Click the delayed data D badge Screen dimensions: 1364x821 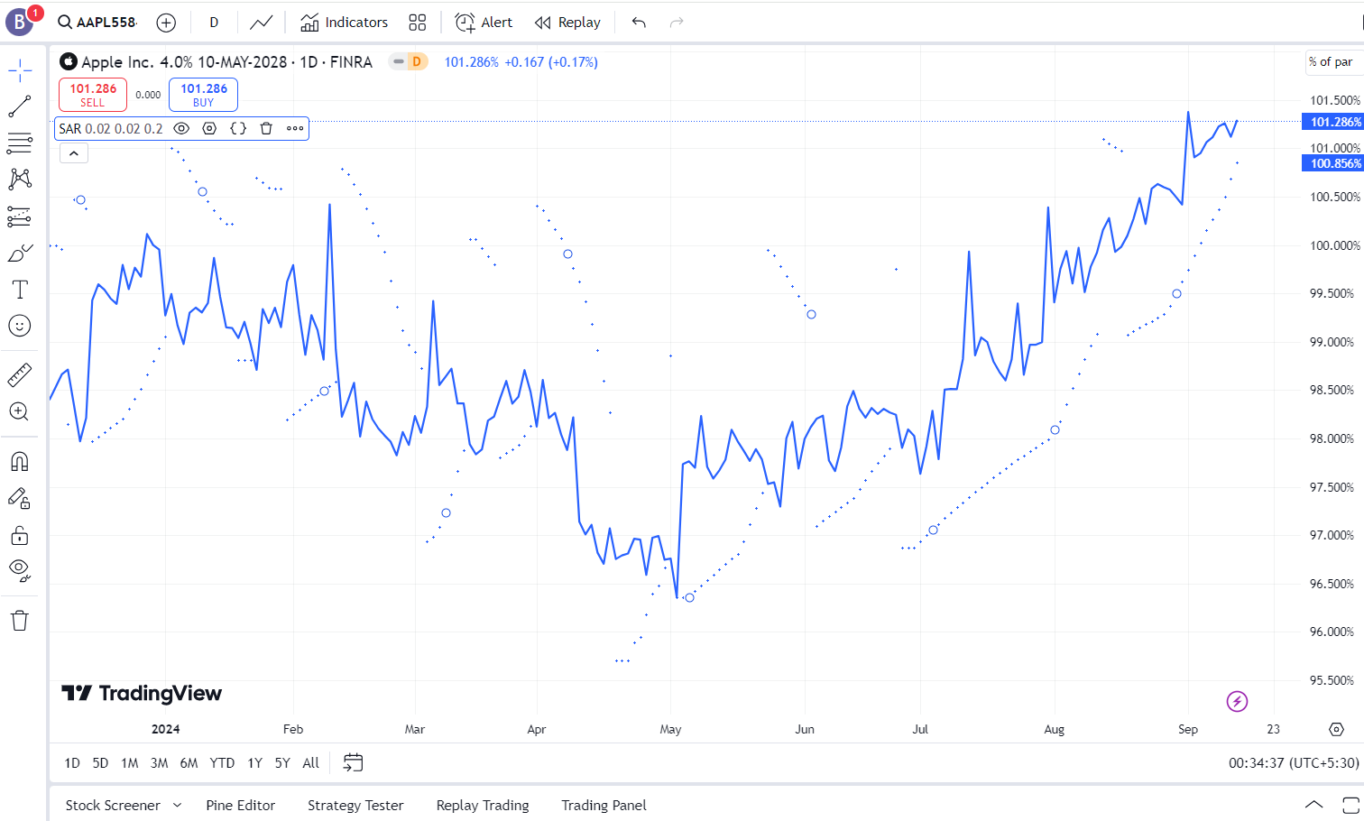416,62
